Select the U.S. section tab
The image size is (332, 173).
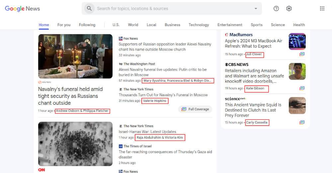116,25
